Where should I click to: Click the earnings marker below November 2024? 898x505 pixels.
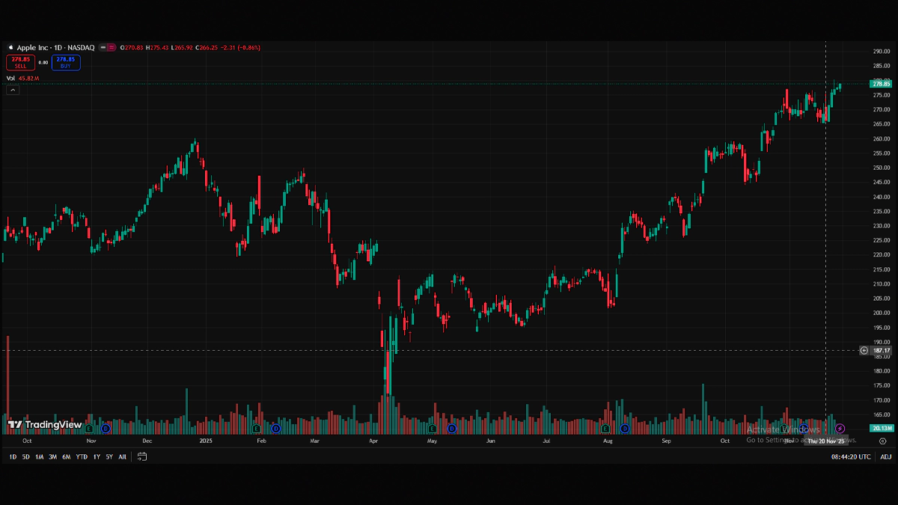[x=89, y=429]
